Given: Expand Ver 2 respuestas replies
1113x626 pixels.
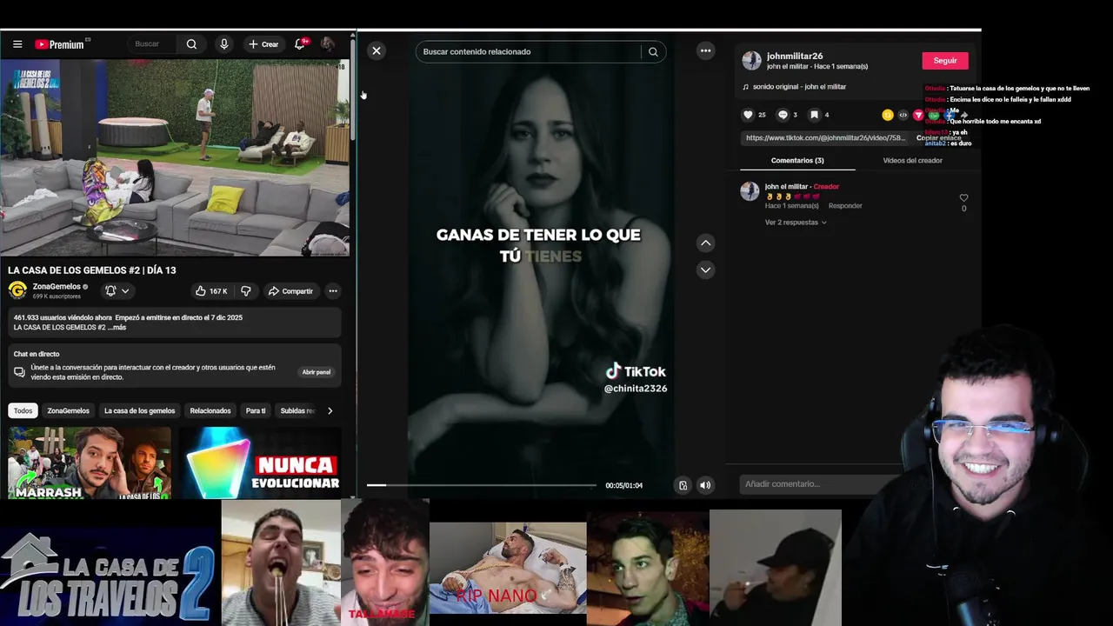Looking at the screenshot, I should click(x=796, y=223).
